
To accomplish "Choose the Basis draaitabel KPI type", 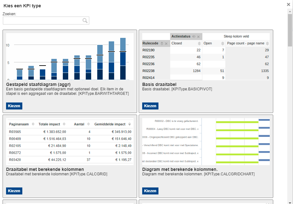I will pos(150,106).
